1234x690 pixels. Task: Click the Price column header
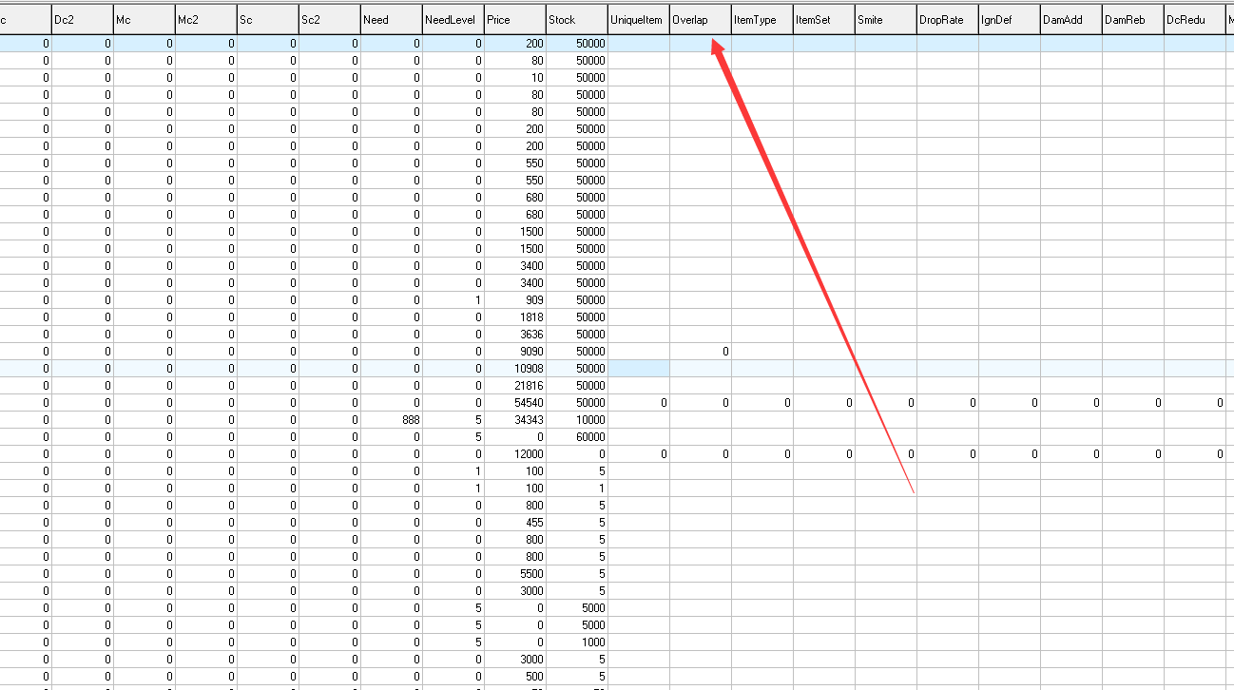pyautogui.click(x=514, y=20)
